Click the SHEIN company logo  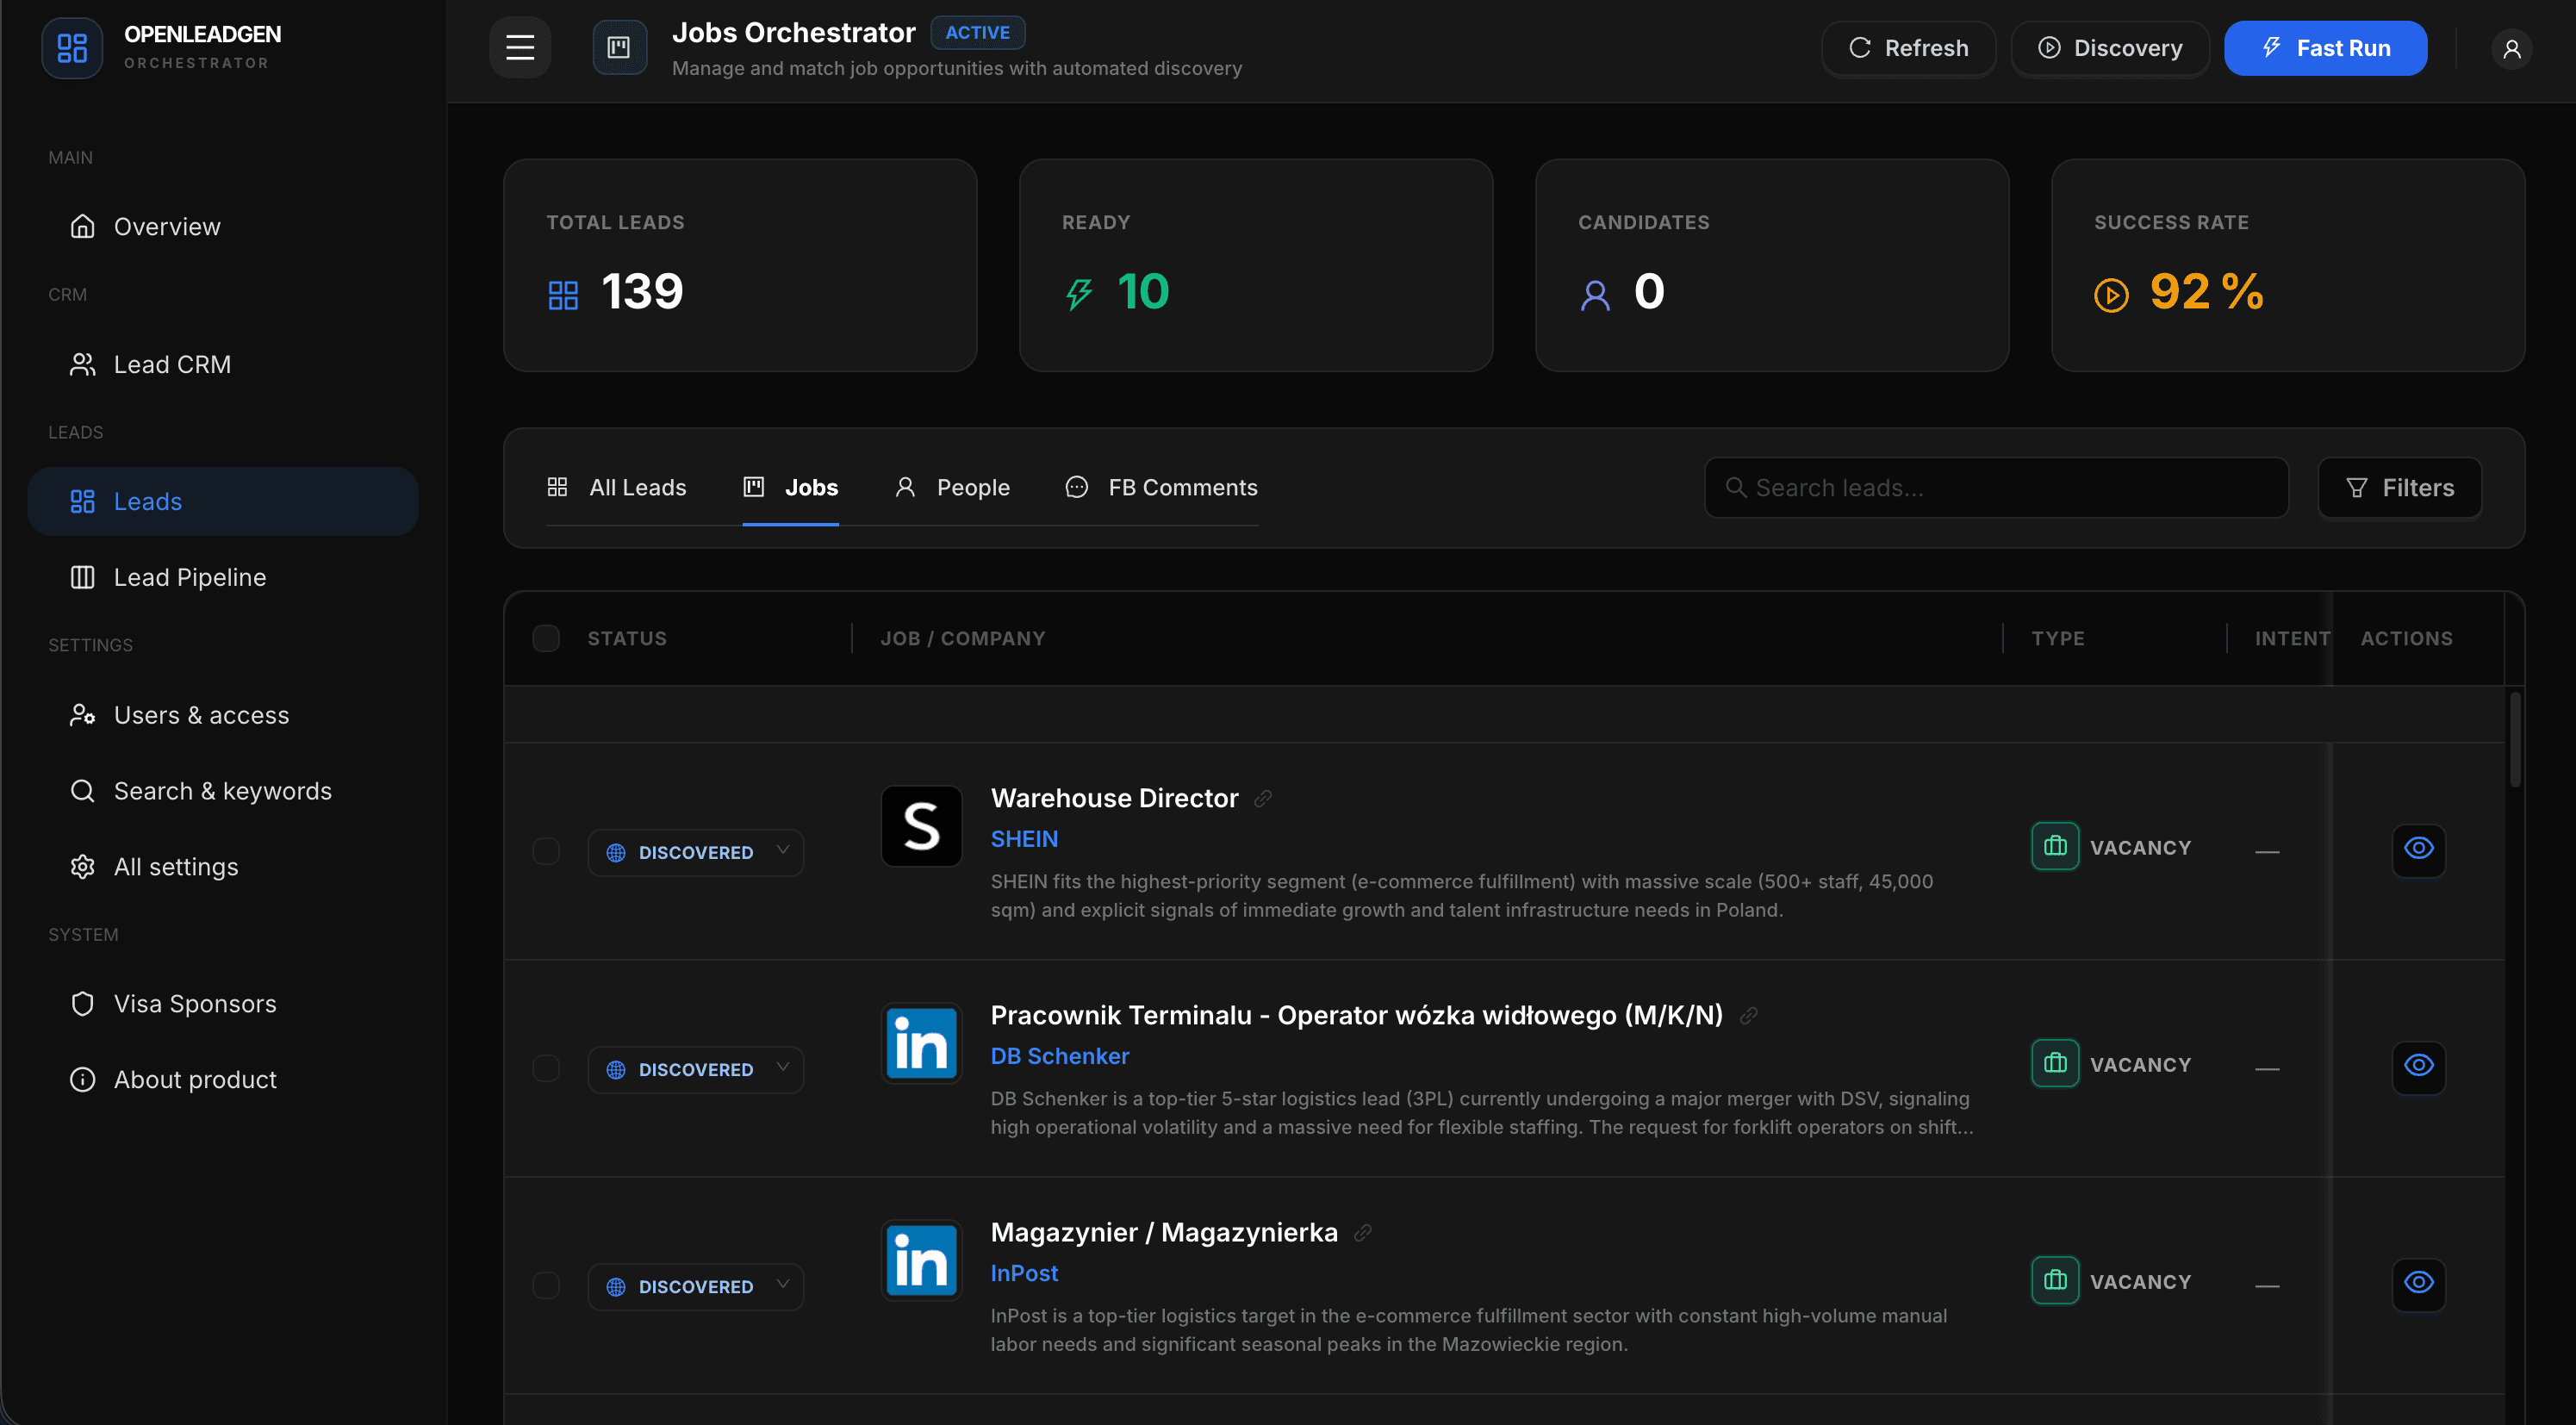point(921,826)
